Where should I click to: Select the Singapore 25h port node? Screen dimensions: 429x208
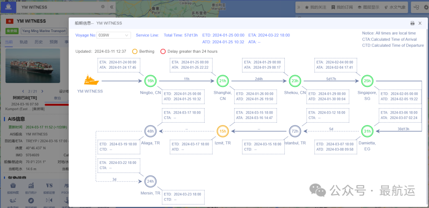click(x=367, y=81)
